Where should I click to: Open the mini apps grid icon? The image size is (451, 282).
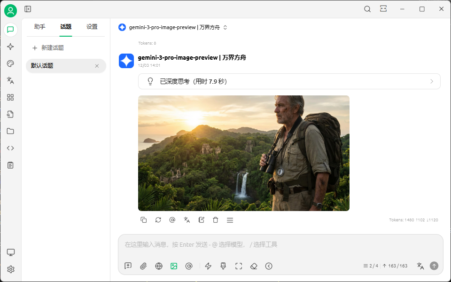pyautogui.click(x=10, y=98)
